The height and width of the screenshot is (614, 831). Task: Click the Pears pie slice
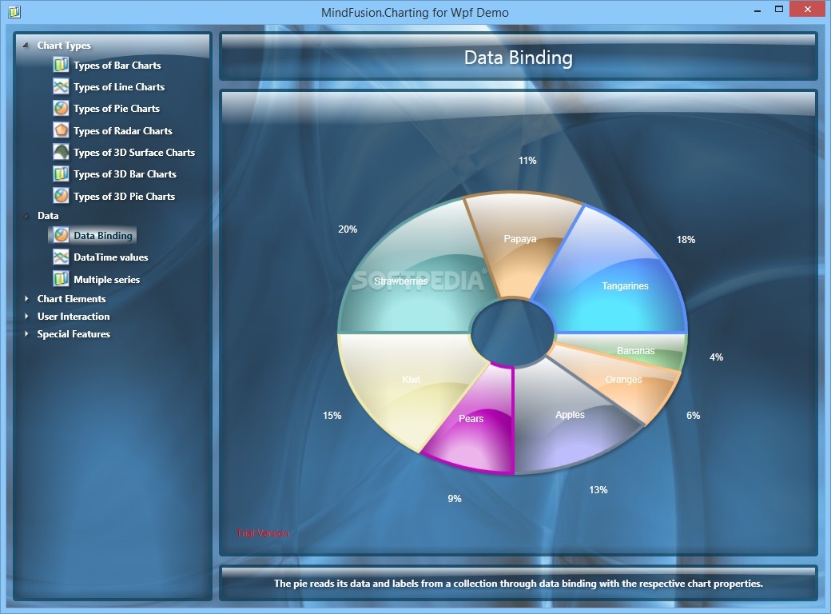(471, 419)
